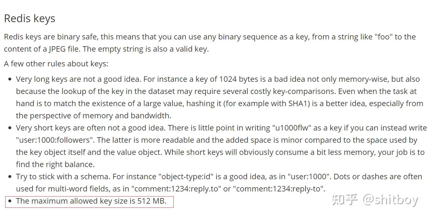Click the "Redis keys" heading
Screen dimensions: 429x219
(x=30, y=19)
